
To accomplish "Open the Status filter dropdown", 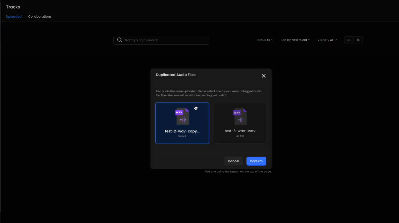I will tap(264, 40).
